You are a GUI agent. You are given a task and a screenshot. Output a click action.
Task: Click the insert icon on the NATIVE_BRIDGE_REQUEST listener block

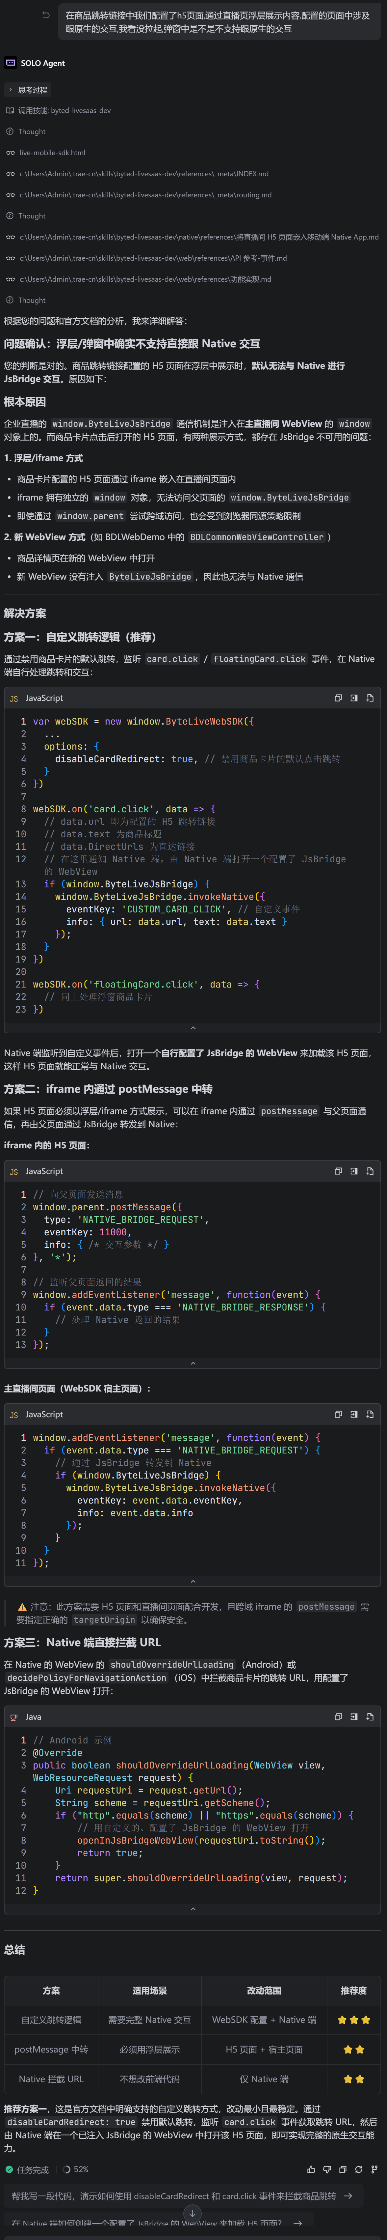coord(354,1415)
